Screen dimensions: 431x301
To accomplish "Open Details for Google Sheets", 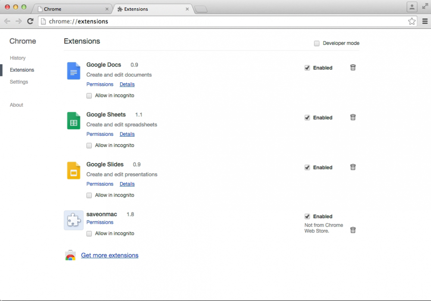I will 127,134.
